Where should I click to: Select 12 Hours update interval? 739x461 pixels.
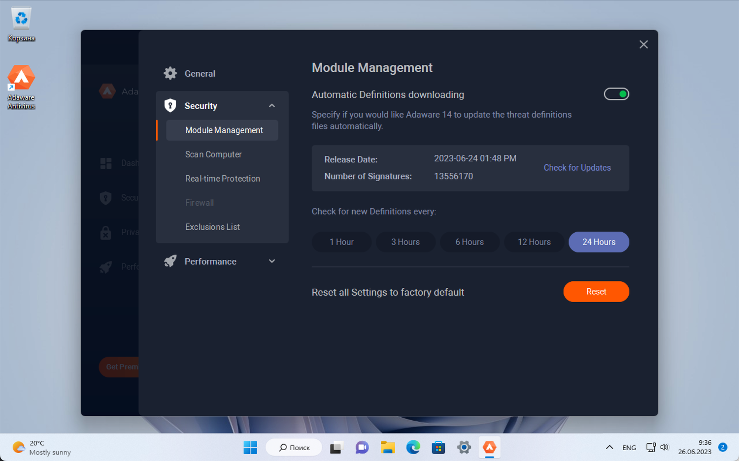(534, 242)
